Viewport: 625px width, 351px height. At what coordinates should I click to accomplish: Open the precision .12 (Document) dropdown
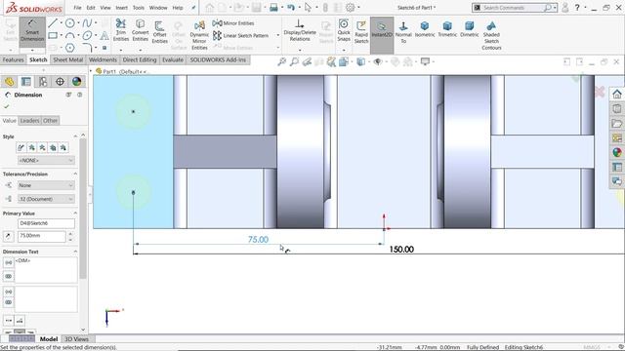(46, 199)
